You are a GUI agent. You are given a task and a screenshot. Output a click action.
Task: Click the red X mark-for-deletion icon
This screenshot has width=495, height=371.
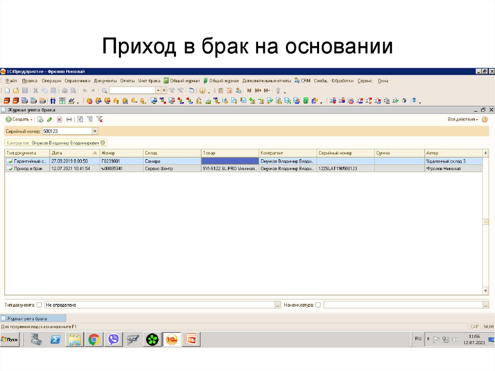(59, 119)
